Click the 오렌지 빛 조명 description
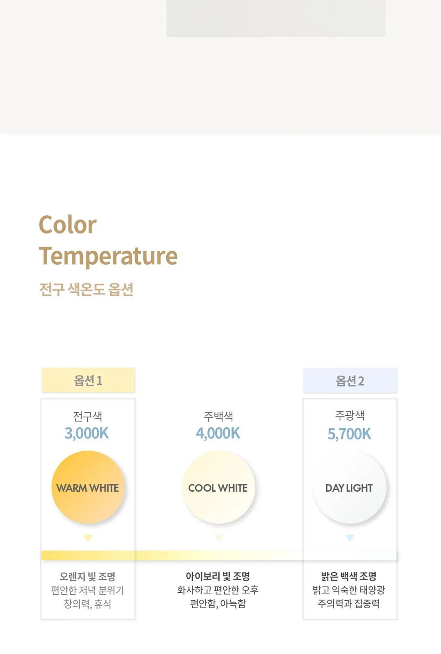 [x=87, y=576]
